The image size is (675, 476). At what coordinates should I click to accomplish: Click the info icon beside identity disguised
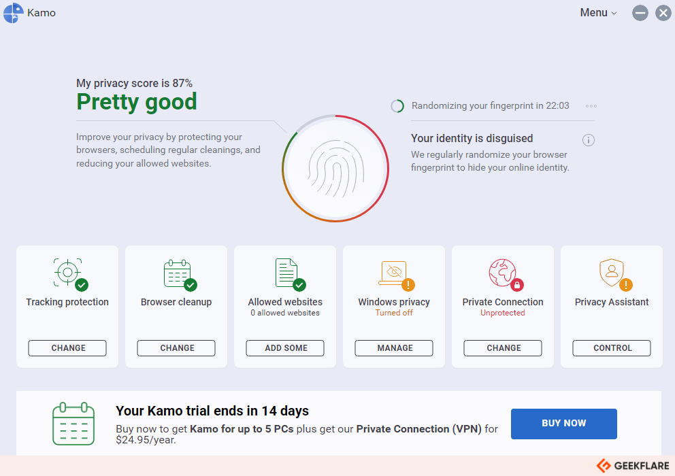pyautogui.click(x=589, y=140)
